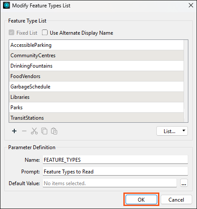197x209 pixels.
Task: Choose DrinkingFountains from the list
Action: (97, 66)
